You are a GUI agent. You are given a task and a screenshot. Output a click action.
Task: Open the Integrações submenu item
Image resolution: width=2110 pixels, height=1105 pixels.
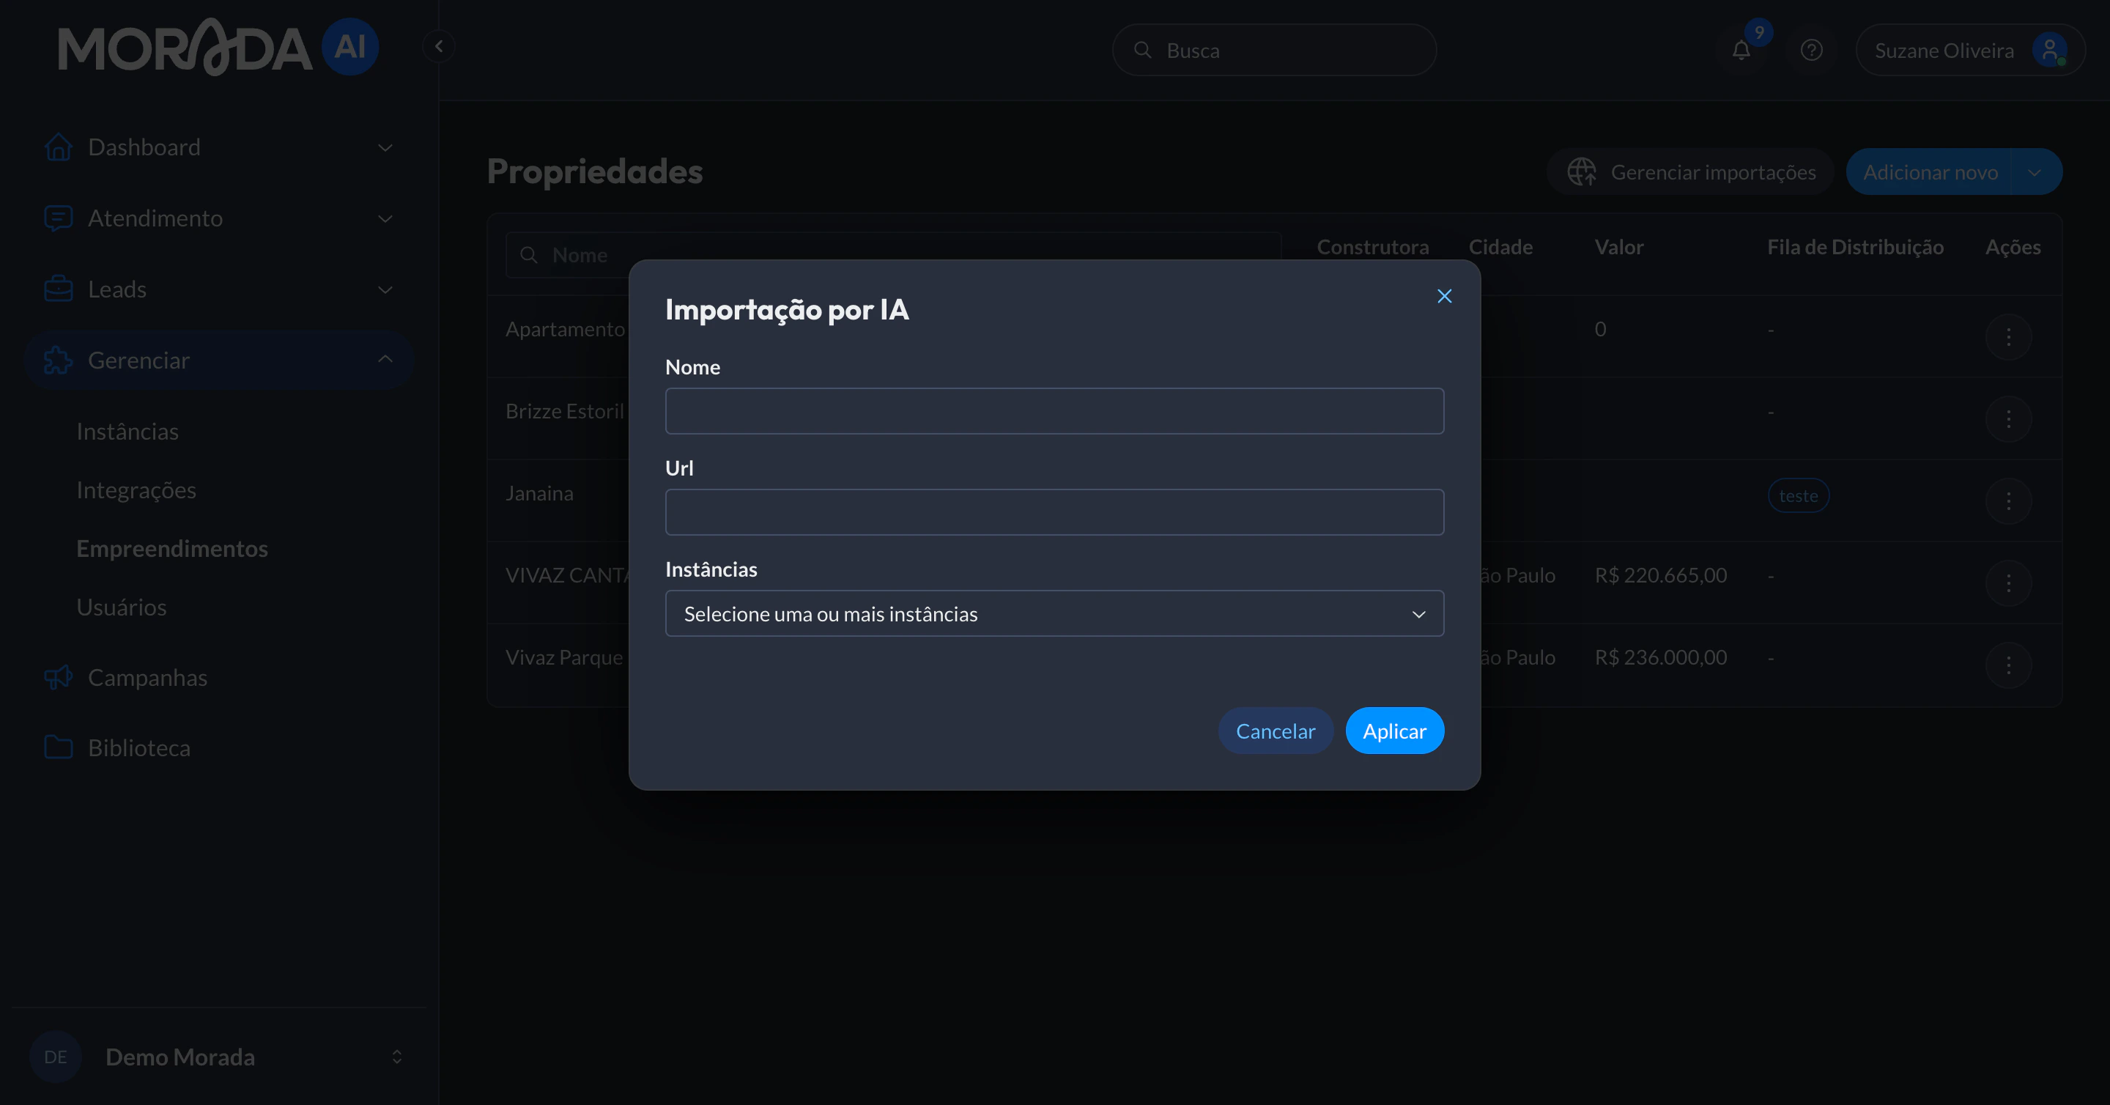(x=136, y=489)
